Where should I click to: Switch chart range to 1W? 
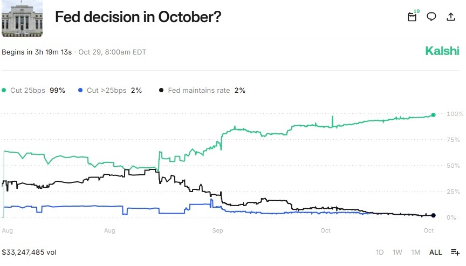[x=397, y=252]
